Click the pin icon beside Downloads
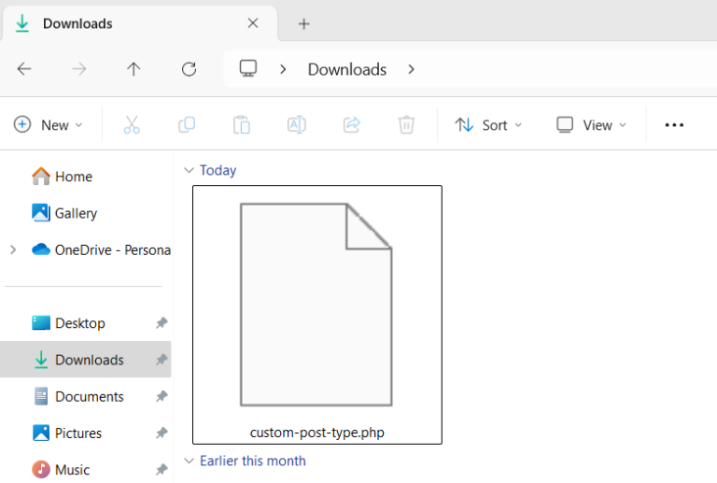 (162, 360)
